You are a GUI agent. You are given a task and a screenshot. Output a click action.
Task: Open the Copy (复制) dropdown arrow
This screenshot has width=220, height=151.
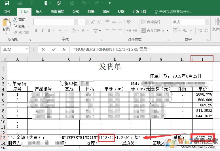[x=29, y=26]
